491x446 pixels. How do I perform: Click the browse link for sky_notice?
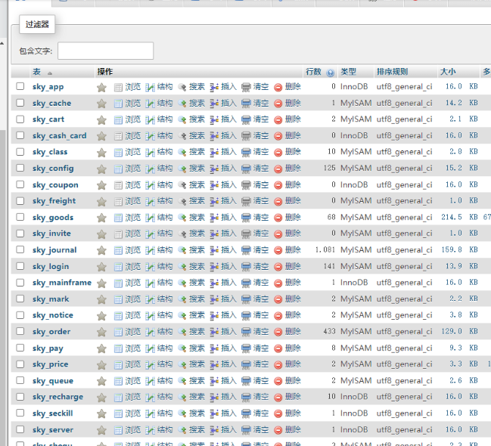(132, 315)
